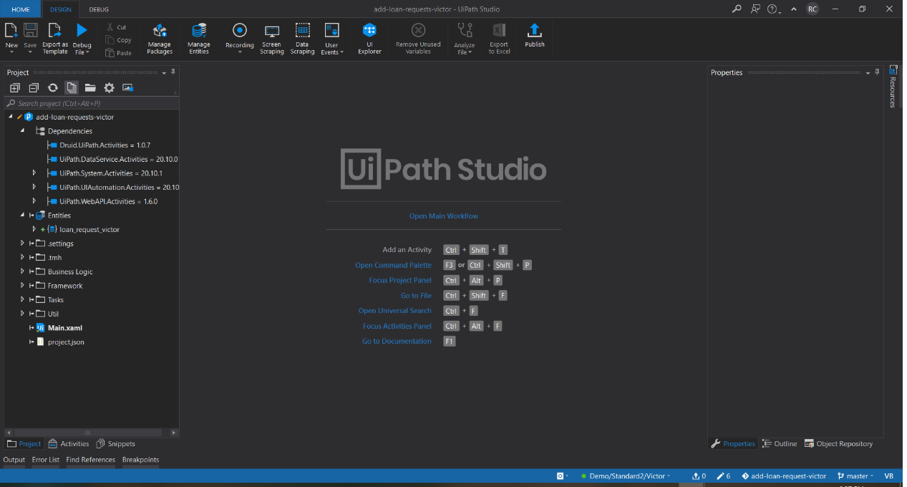The height and width of the screenshot is (487, 907).
Task: Click Open Main Workflow link
Action: coord(443,216)
